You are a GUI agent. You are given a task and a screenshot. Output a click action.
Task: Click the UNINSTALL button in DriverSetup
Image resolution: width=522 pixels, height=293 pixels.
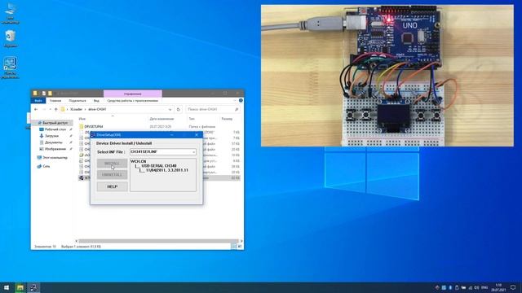coord(113,175)
